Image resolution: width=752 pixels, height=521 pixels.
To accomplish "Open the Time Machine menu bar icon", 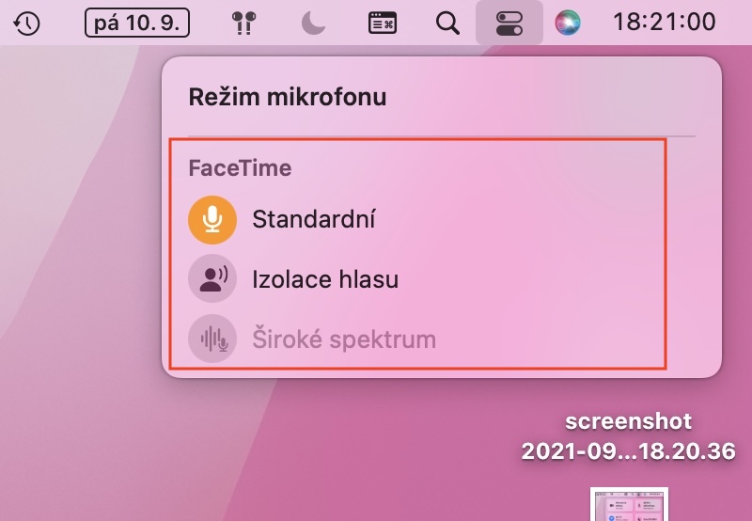I will tap(28, 23).
